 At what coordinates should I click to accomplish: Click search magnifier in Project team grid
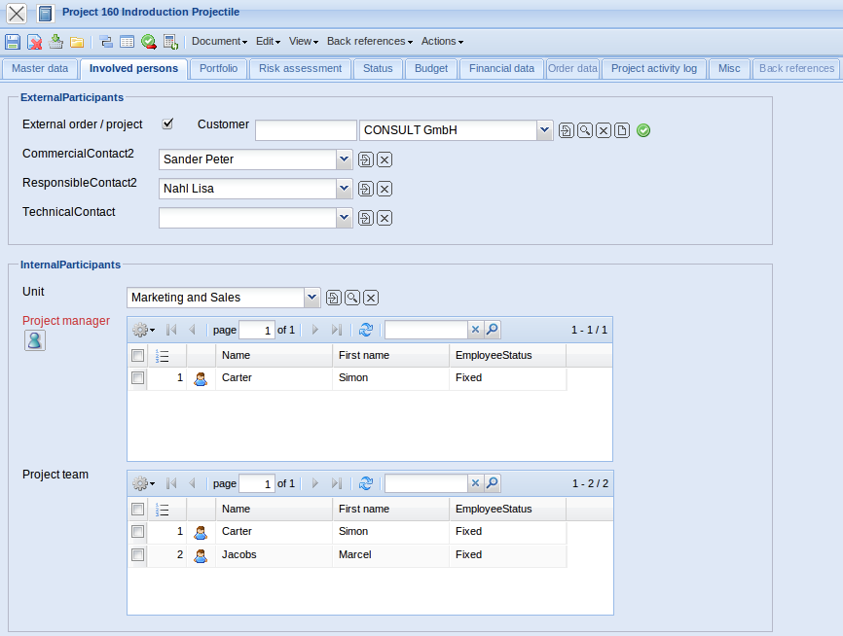pyautogui.click(x=492, y=483)
